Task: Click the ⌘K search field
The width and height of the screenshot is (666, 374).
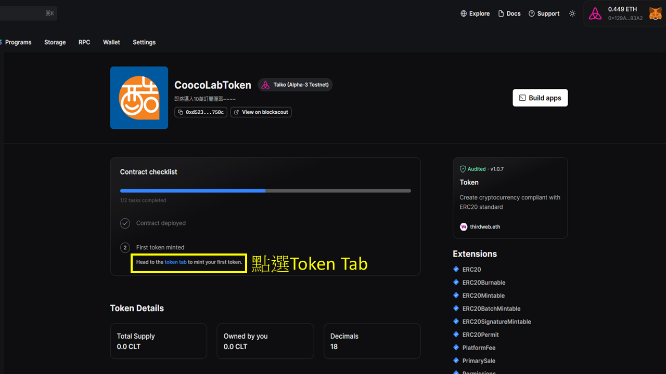Action: (29, 14)
